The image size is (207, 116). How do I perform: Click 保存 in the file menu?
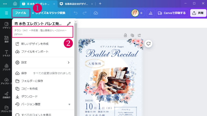(43, 73)
